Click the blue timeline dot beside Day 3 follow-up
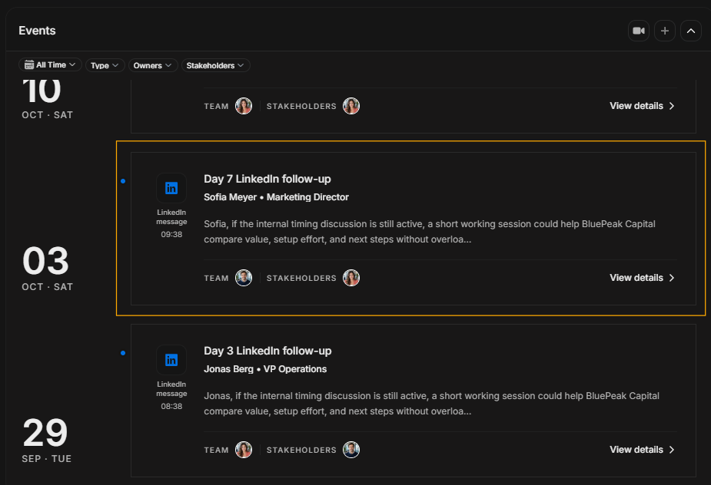This screenshot has height=485, width=711. [x=123, y=353]
